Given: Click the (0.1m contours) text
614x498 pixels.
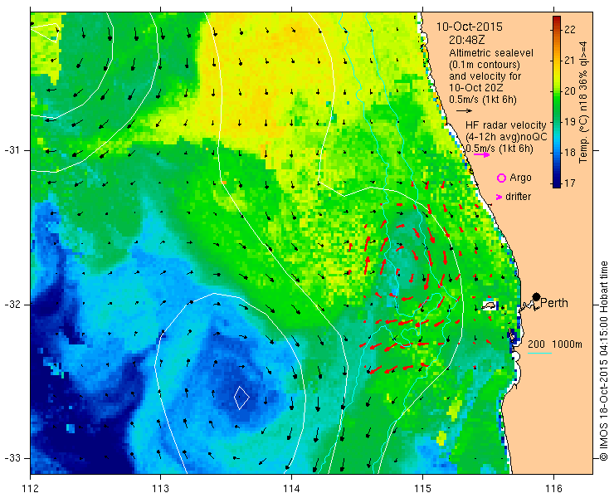Looking at the screenshot, I should 485,64.
